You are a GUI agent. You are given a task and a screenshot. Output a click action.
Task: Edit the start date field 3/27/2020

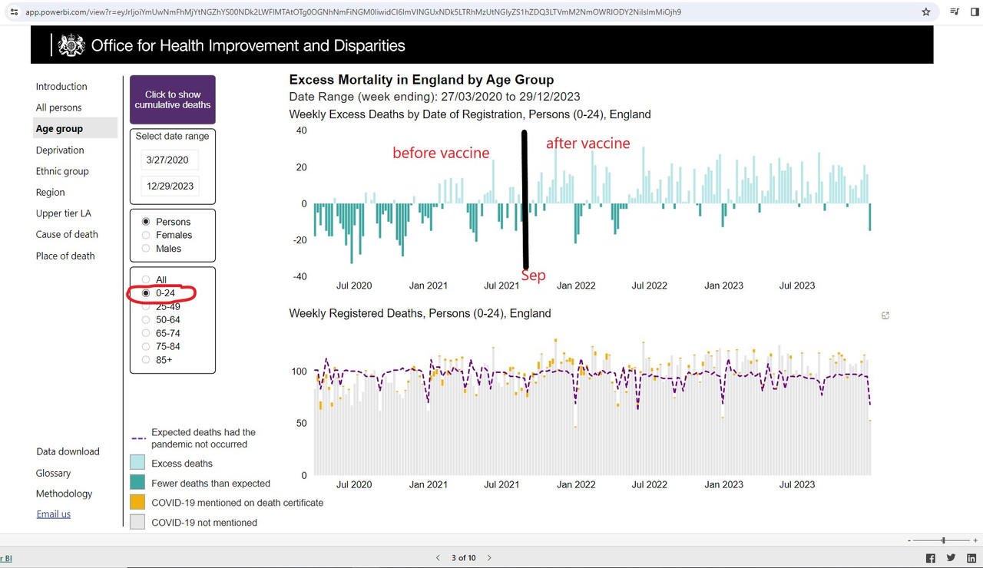pos(170,160)
